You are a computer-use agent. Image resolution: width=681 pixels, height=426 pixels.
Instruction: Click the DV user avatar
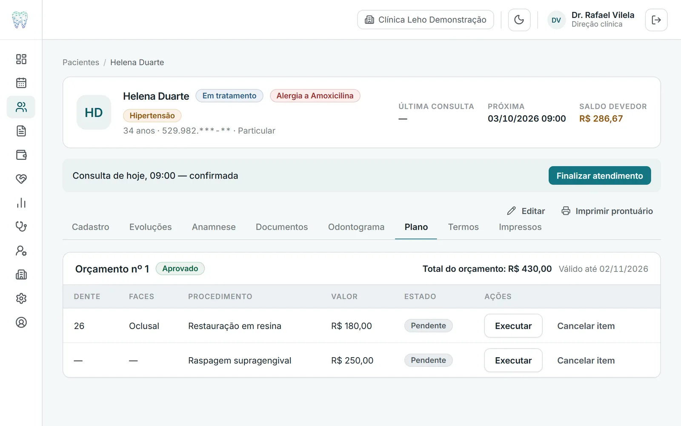point(556,20)
